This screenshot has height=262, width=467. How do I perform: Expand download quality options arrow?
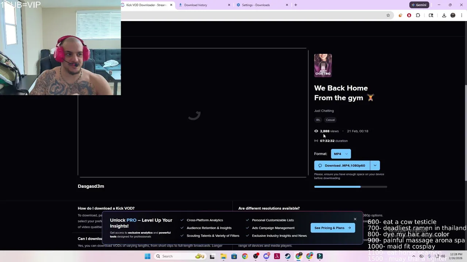pos(375,166)
